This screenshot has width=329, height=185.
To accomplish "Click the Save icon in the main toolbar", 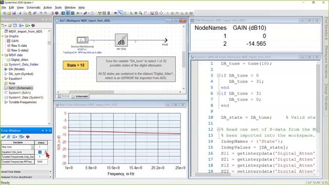I will 14,13.
